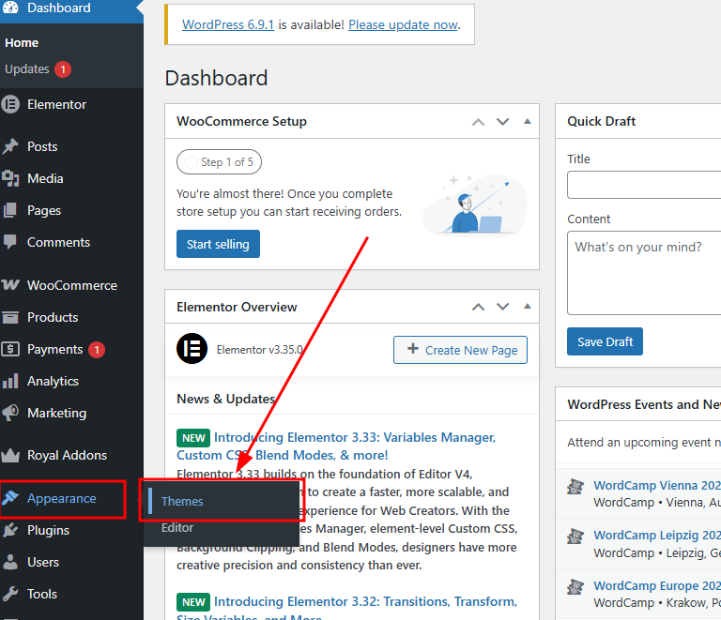Click the WordCamp Leipzig event icon
721x620 pixels.
(575, 536)
